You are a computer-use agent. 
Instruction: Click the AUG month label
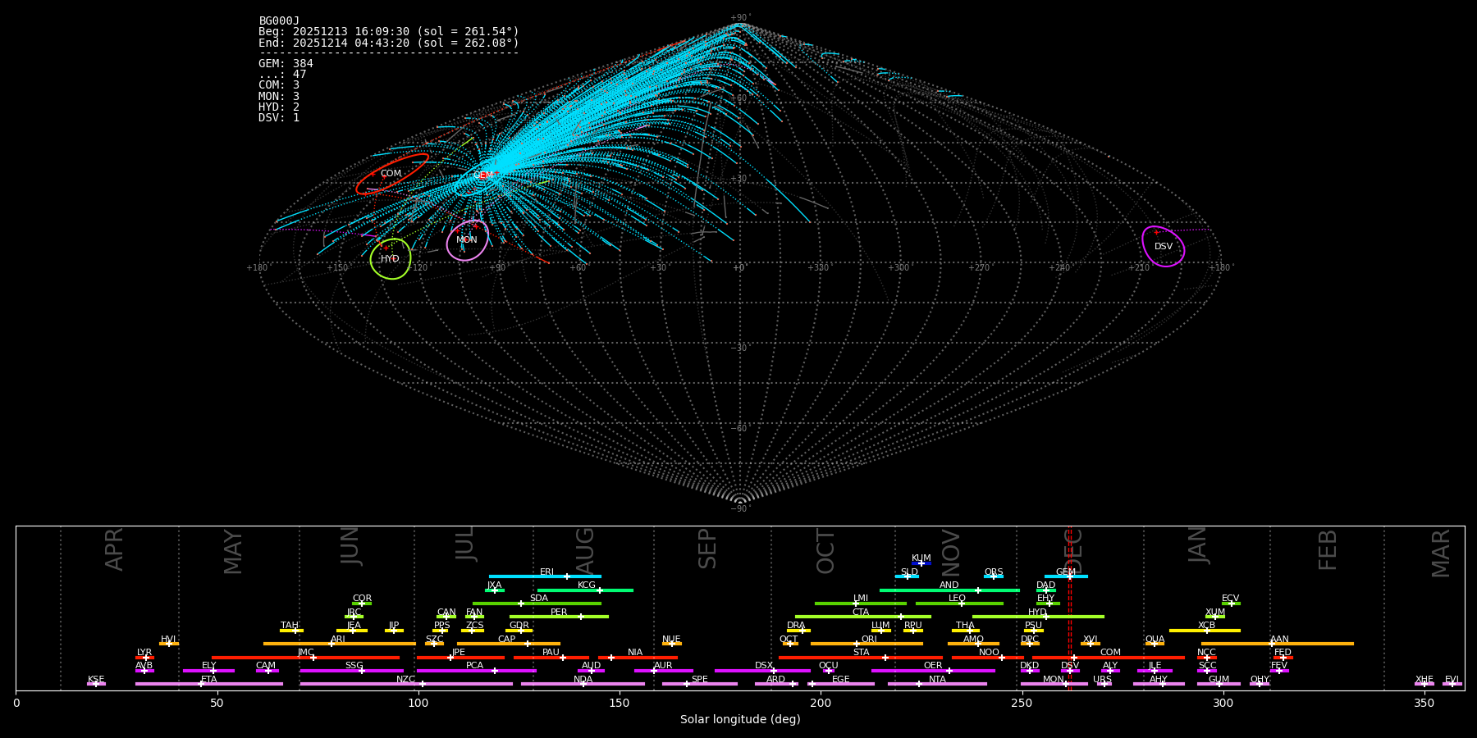click(585, 551)
